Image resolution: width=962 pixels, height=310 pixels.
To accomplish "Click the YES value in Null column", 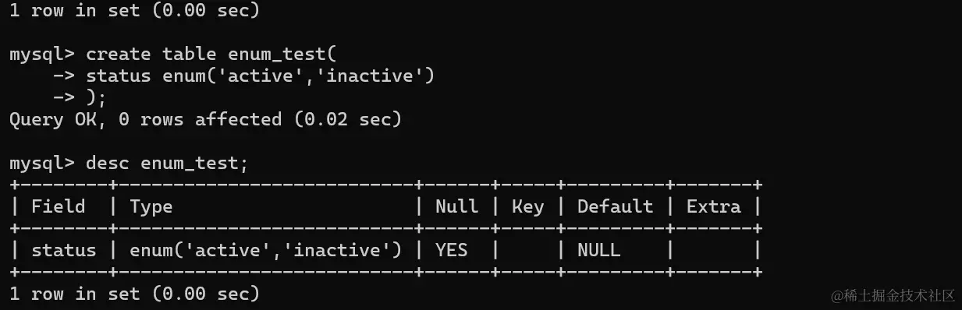I will pyautogui.click(x=451, y=250).
